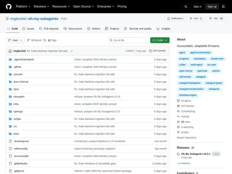Open Oh My Subagents v0.3.1 release
232x174 pixels.
(x=196, y=154)
